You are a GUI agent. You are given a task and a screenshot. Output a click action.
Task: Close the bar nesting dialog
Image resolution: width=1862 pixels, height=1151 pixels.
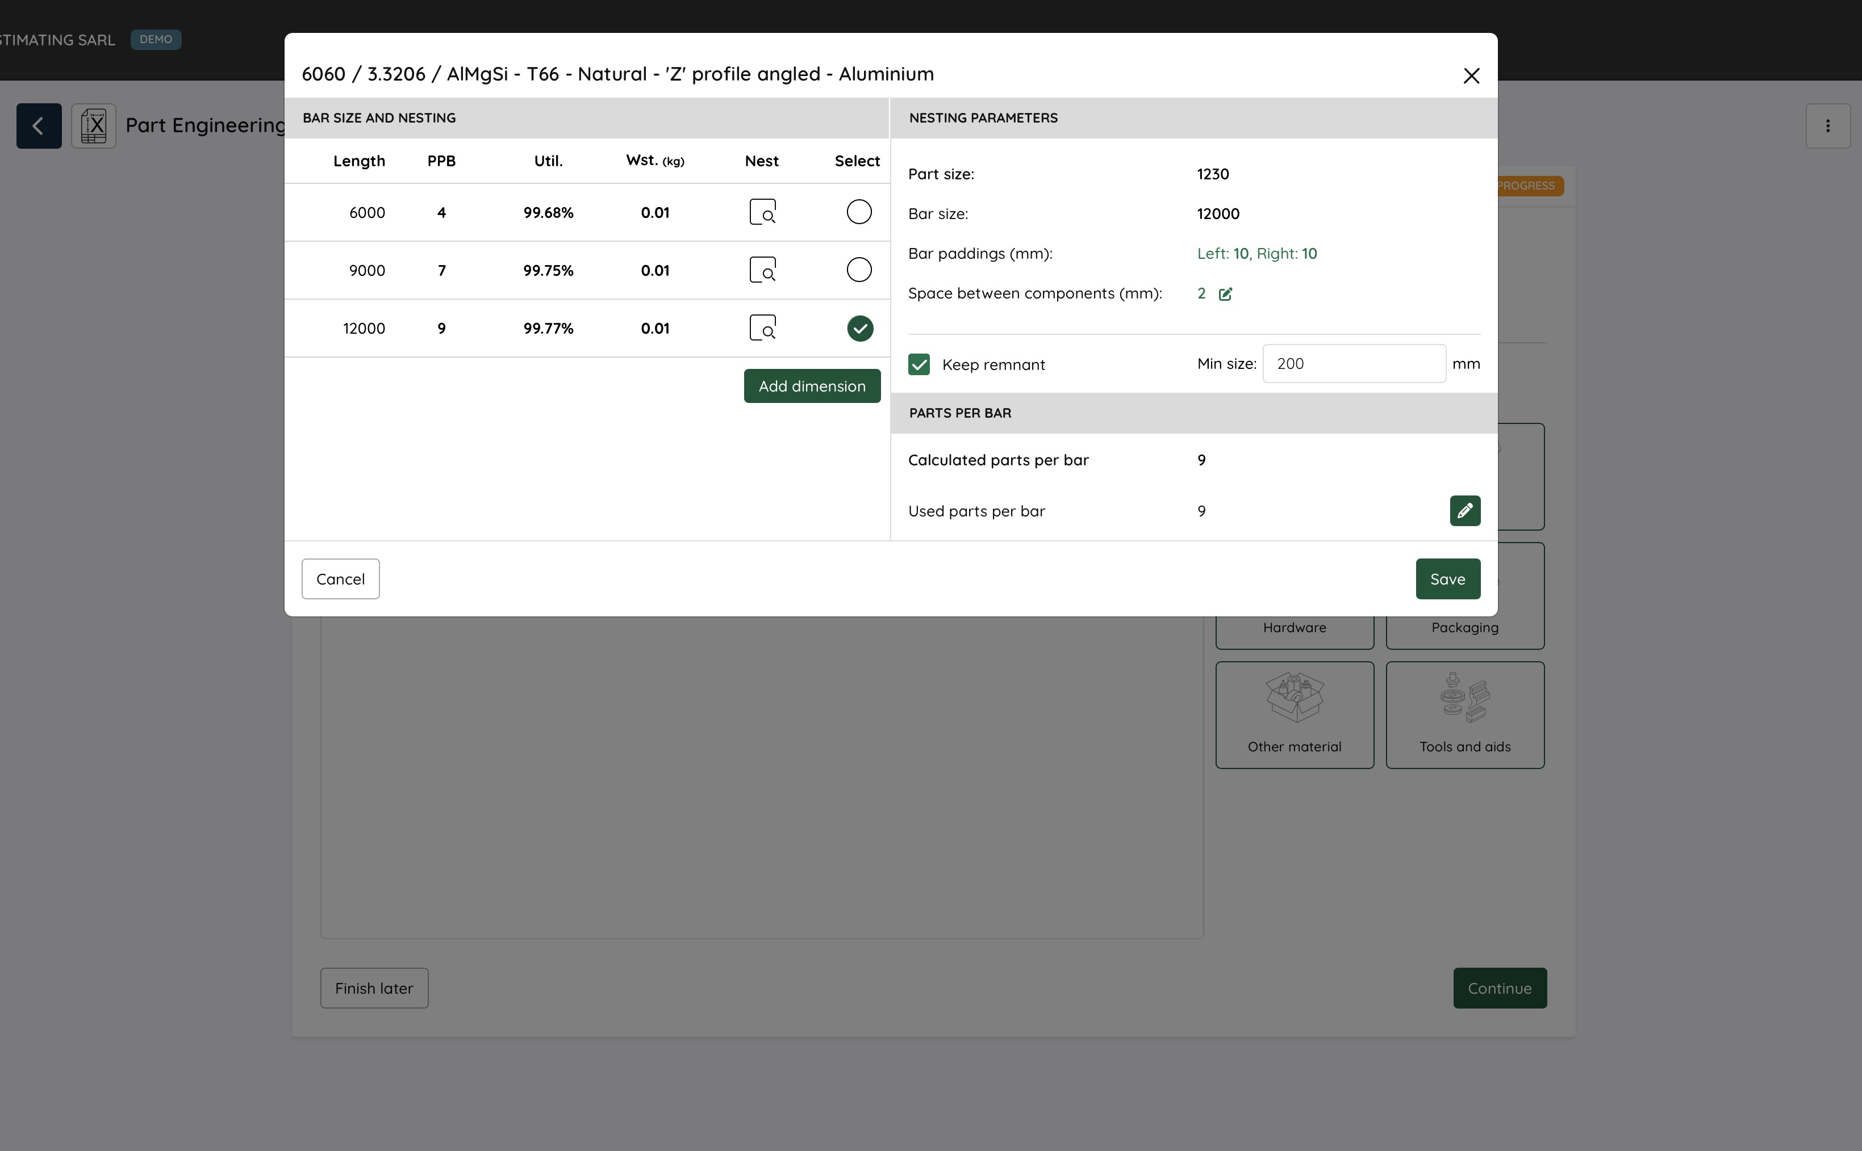(x=1471, y=75)
